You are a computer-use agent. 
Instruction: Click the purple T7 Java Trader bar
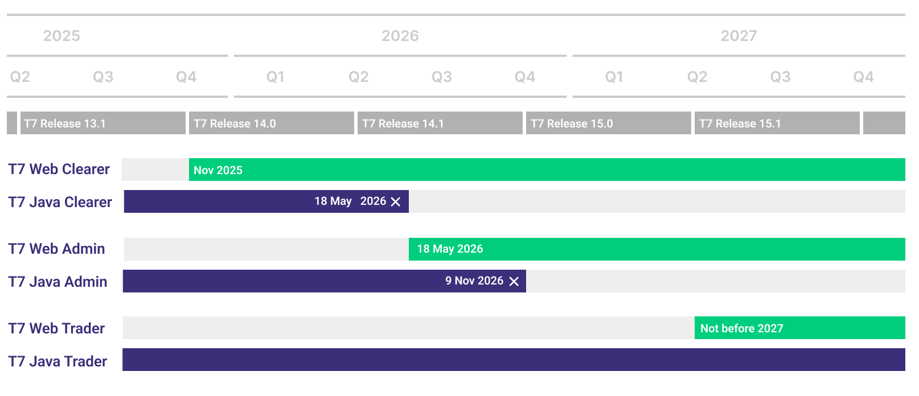514,360
